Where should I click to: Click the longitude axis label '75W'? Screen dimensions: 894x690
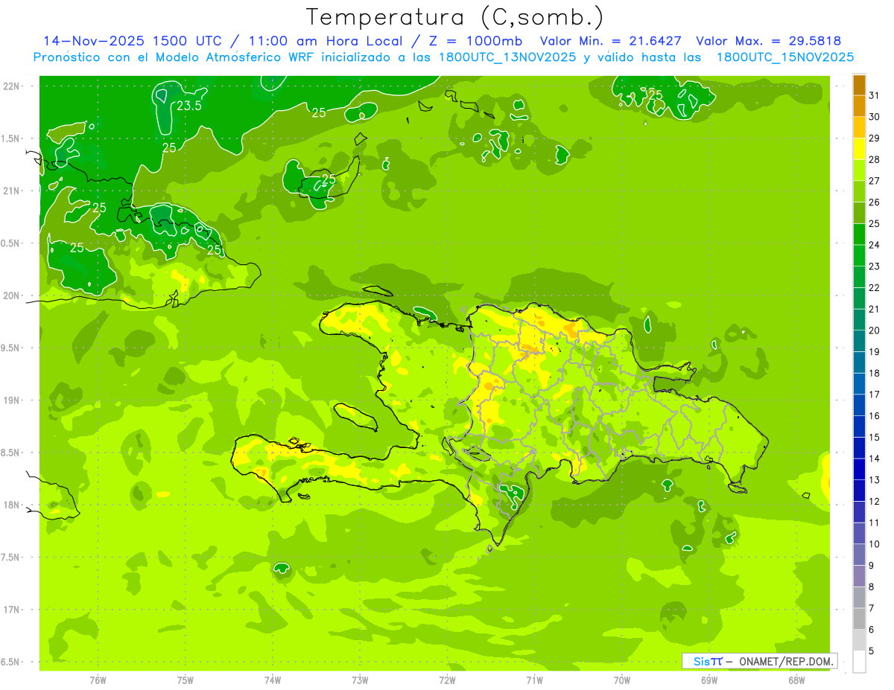186,680
